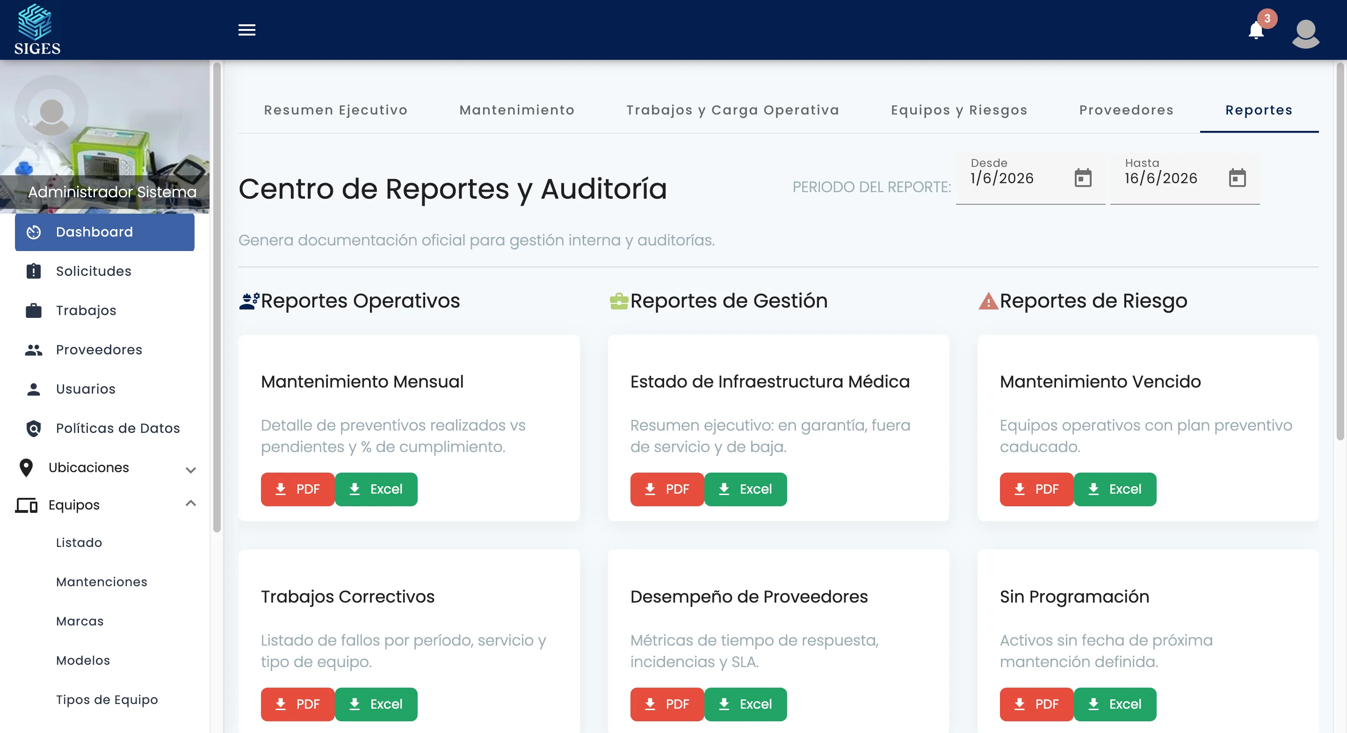
Task: Click the Ubicaciones map pin icon
Action: (x=26, y=467)
